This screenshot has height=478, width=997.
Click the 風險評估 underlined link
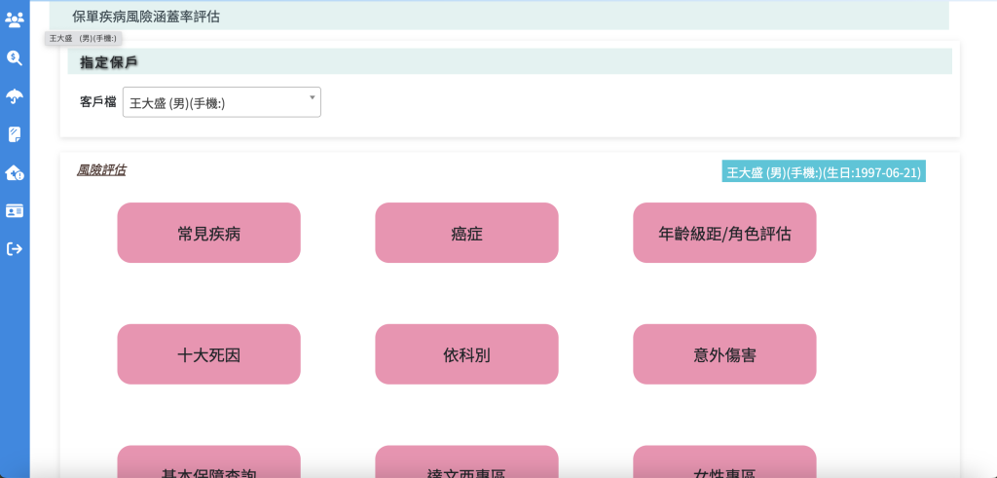(101, 170)
